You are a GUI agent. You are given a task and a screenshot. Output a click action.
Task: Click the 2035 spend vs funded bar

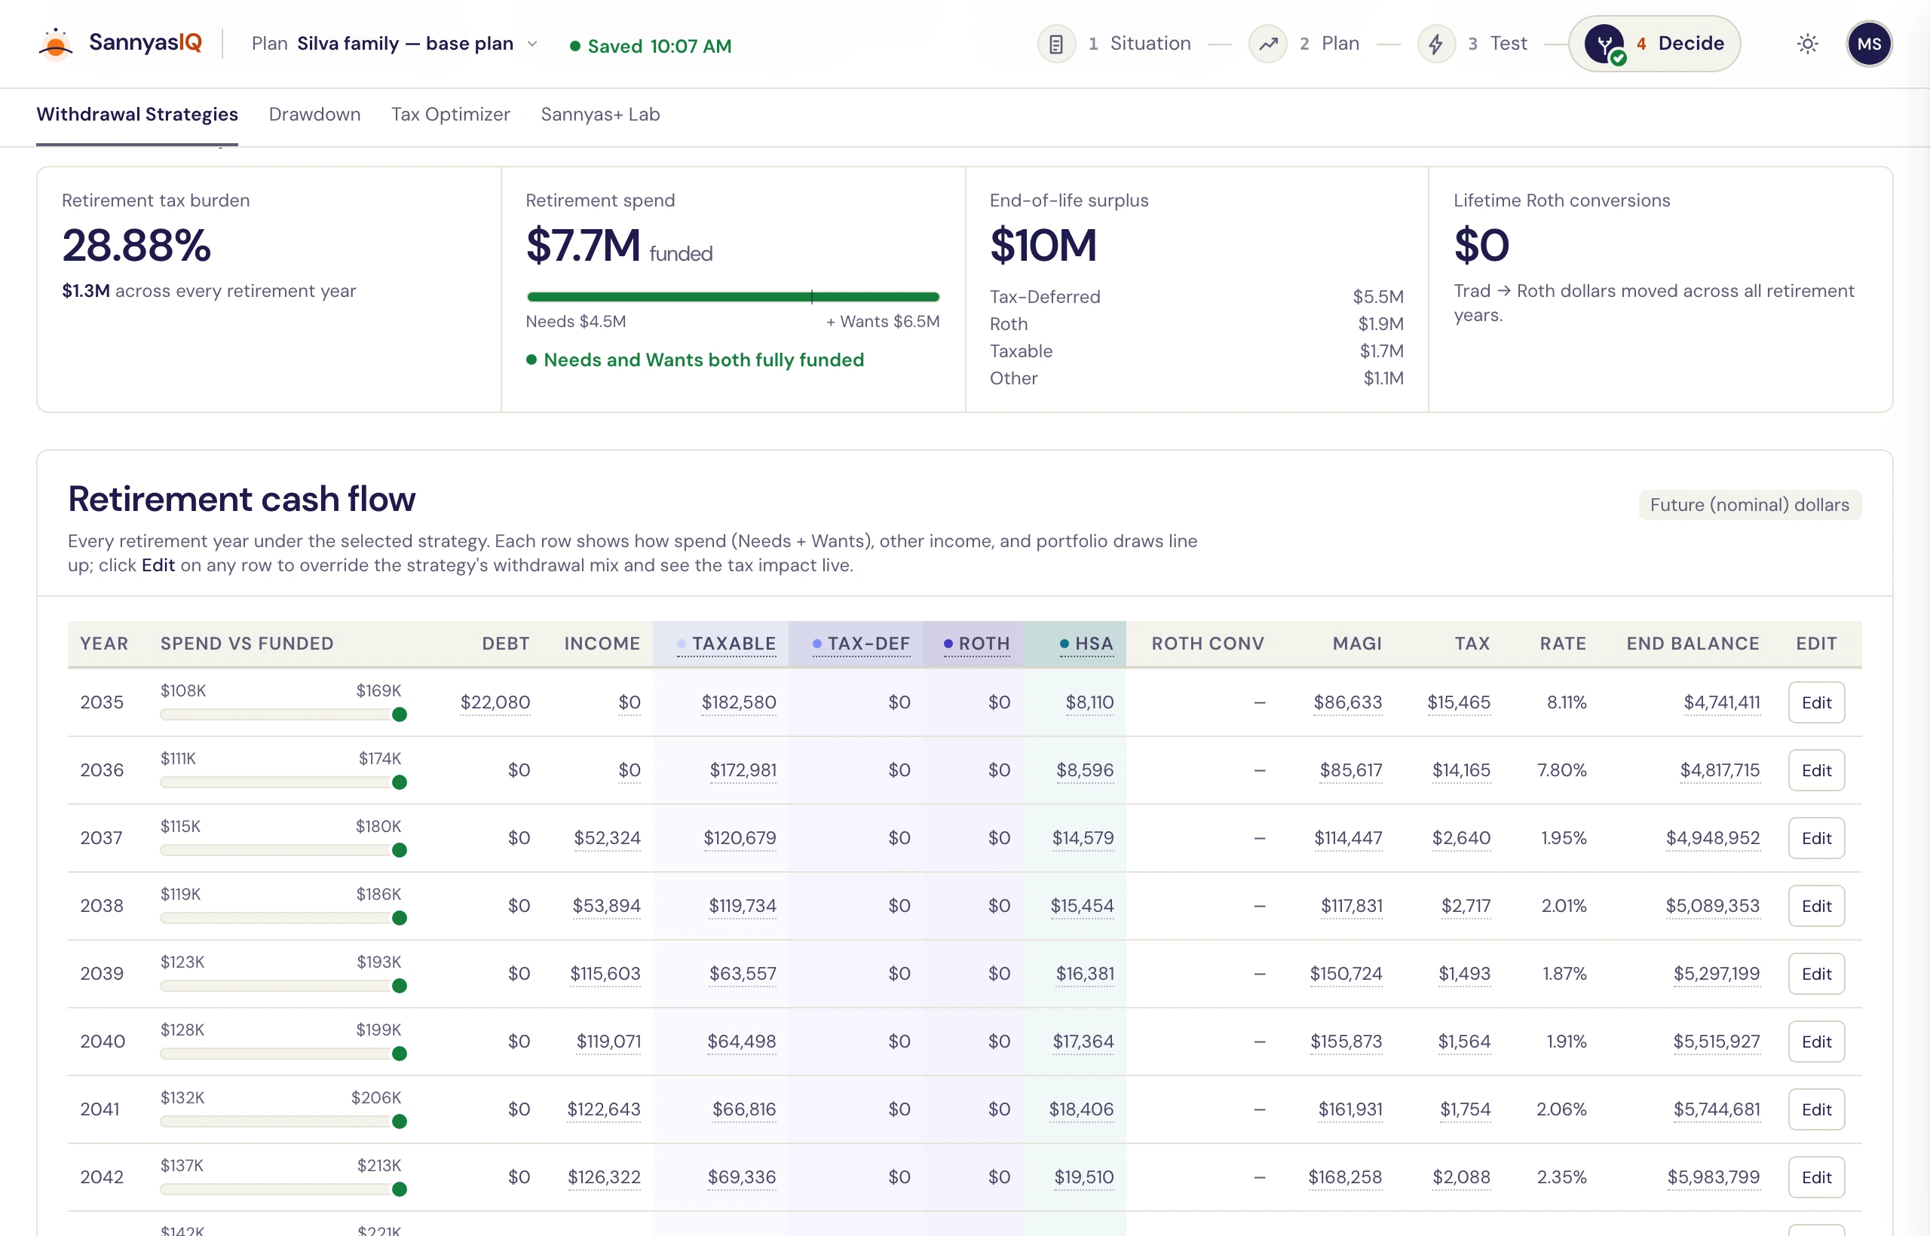click(x=283, y=714)
